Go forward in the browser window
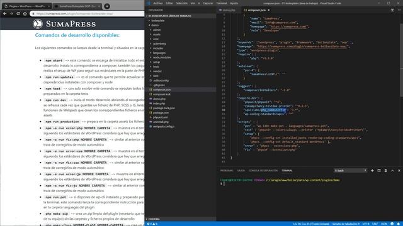The height and width of the screenshot is (226, 403). [x=11, y=14]
